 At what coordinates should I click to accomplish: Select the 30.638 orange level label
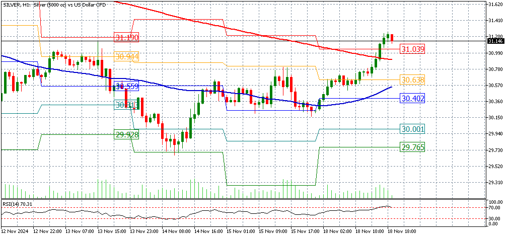pyautogui.click(x=412, y=80)
